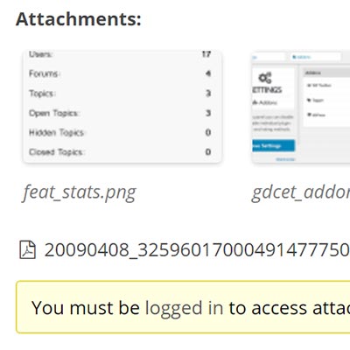The height and width of the screenshot is (350, 350).
Task: Click the yellow login notice box
Action: pyautogui.click(x=183, y=307)
